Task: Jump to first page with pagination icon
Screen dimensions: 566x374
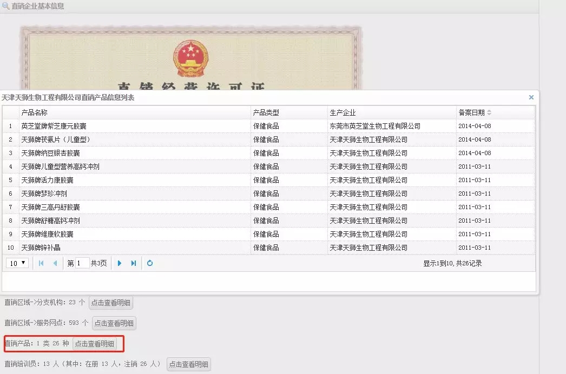Action: (40, 263)
